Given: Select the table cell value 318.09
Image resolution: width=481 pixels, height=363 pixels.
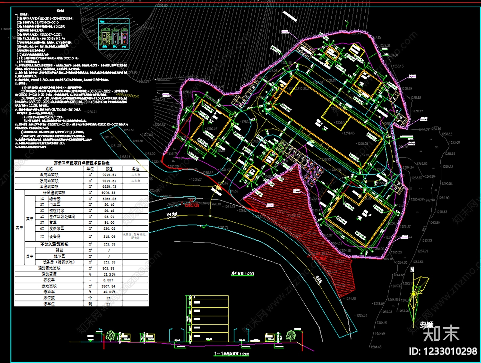Looking at the screenshot, I should (109, 236).
